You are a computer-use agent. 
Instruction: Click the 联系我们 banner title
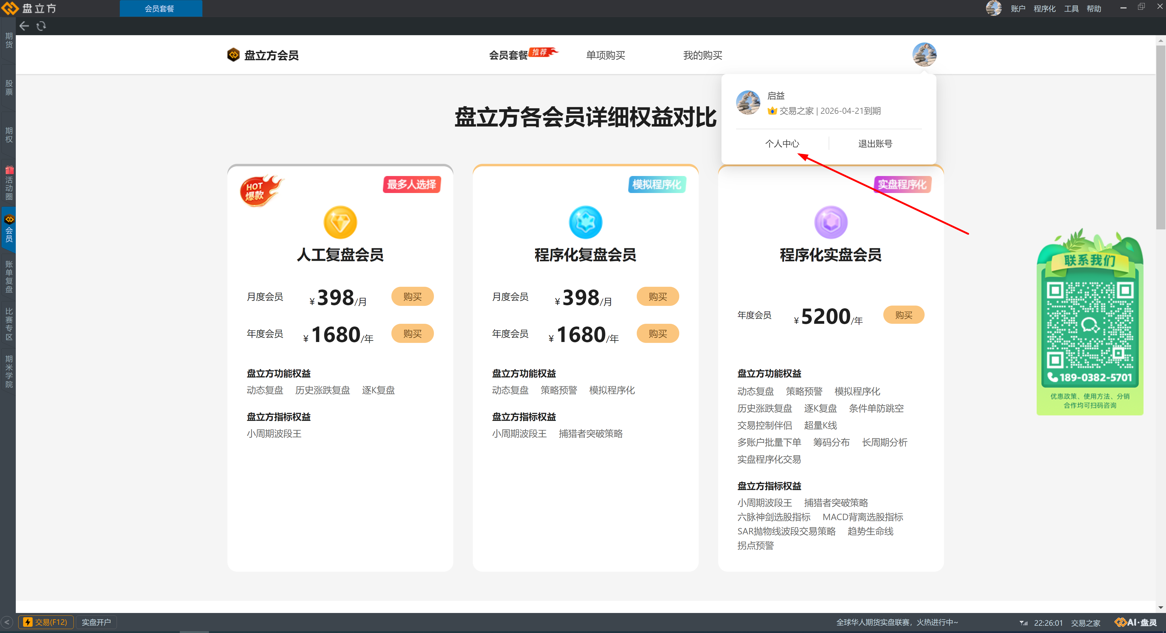(1090, 260)
